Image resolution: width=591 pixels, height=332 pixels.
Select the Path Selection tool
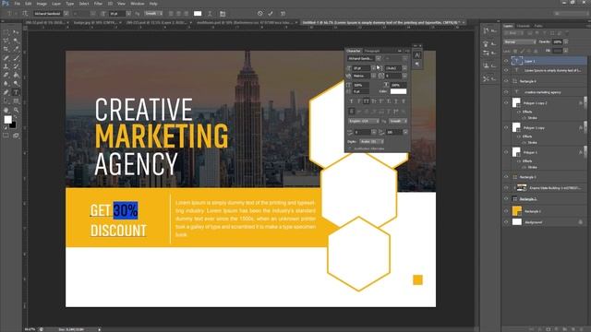pyautogui.click(x=6, y=101)
